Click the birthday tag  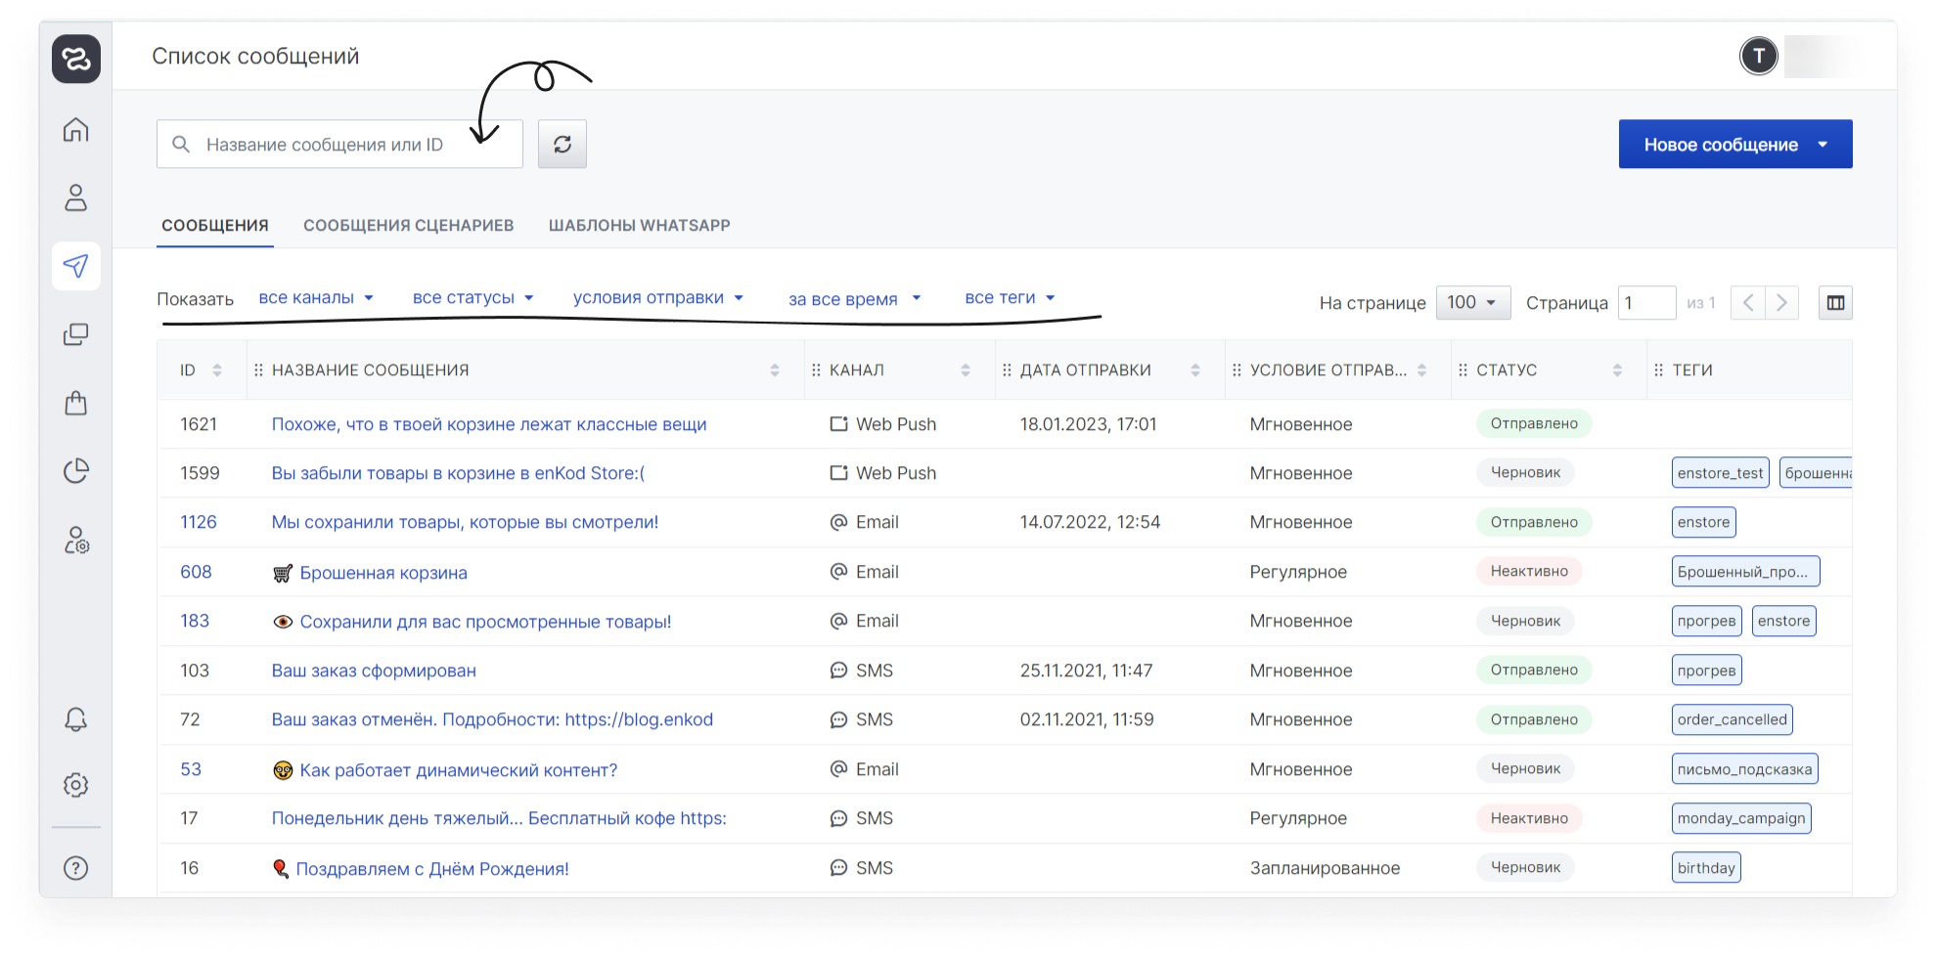[1706, 868]
